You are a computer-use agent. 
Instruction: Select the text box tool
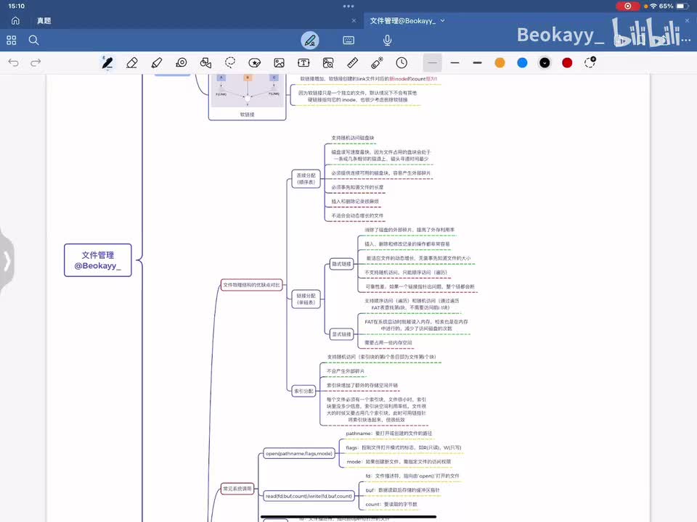pos(303,62)
